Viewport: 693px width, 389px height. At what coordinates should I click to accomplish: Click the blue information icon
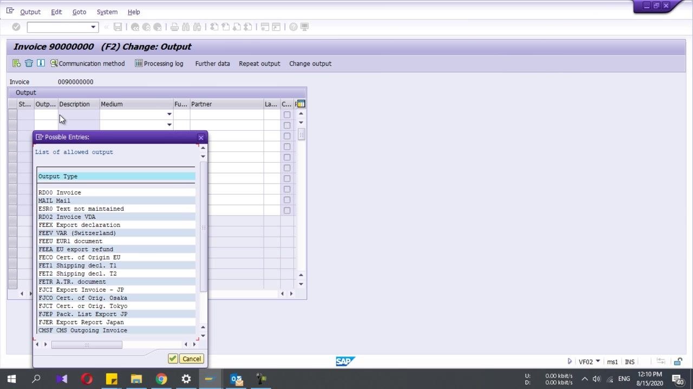(x=41, y=63)
